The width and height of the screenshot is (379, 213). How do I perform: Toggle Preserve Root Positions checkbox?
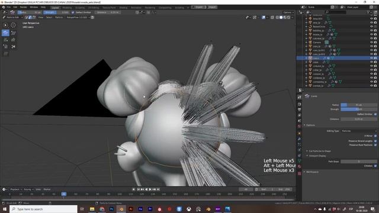click(x=375, y=145)
